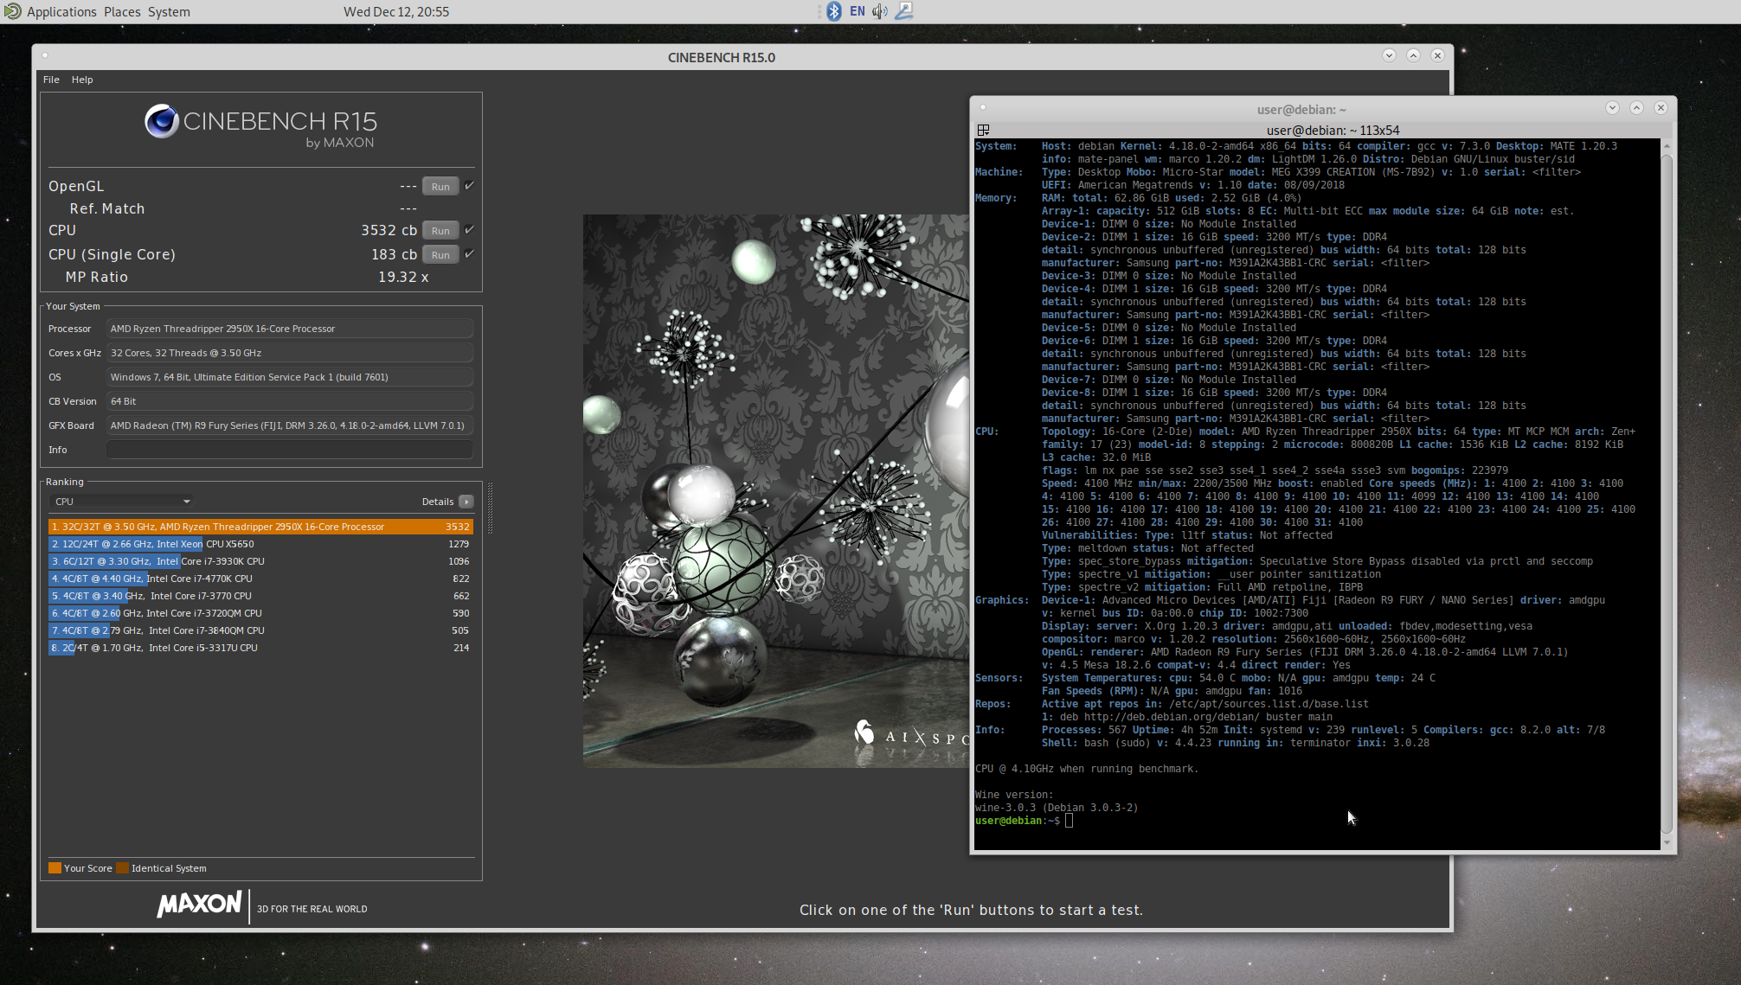This screenshot has width=1741, height=985.
Task: Click the wired network connection tray icon
Action: coord(904,11)
